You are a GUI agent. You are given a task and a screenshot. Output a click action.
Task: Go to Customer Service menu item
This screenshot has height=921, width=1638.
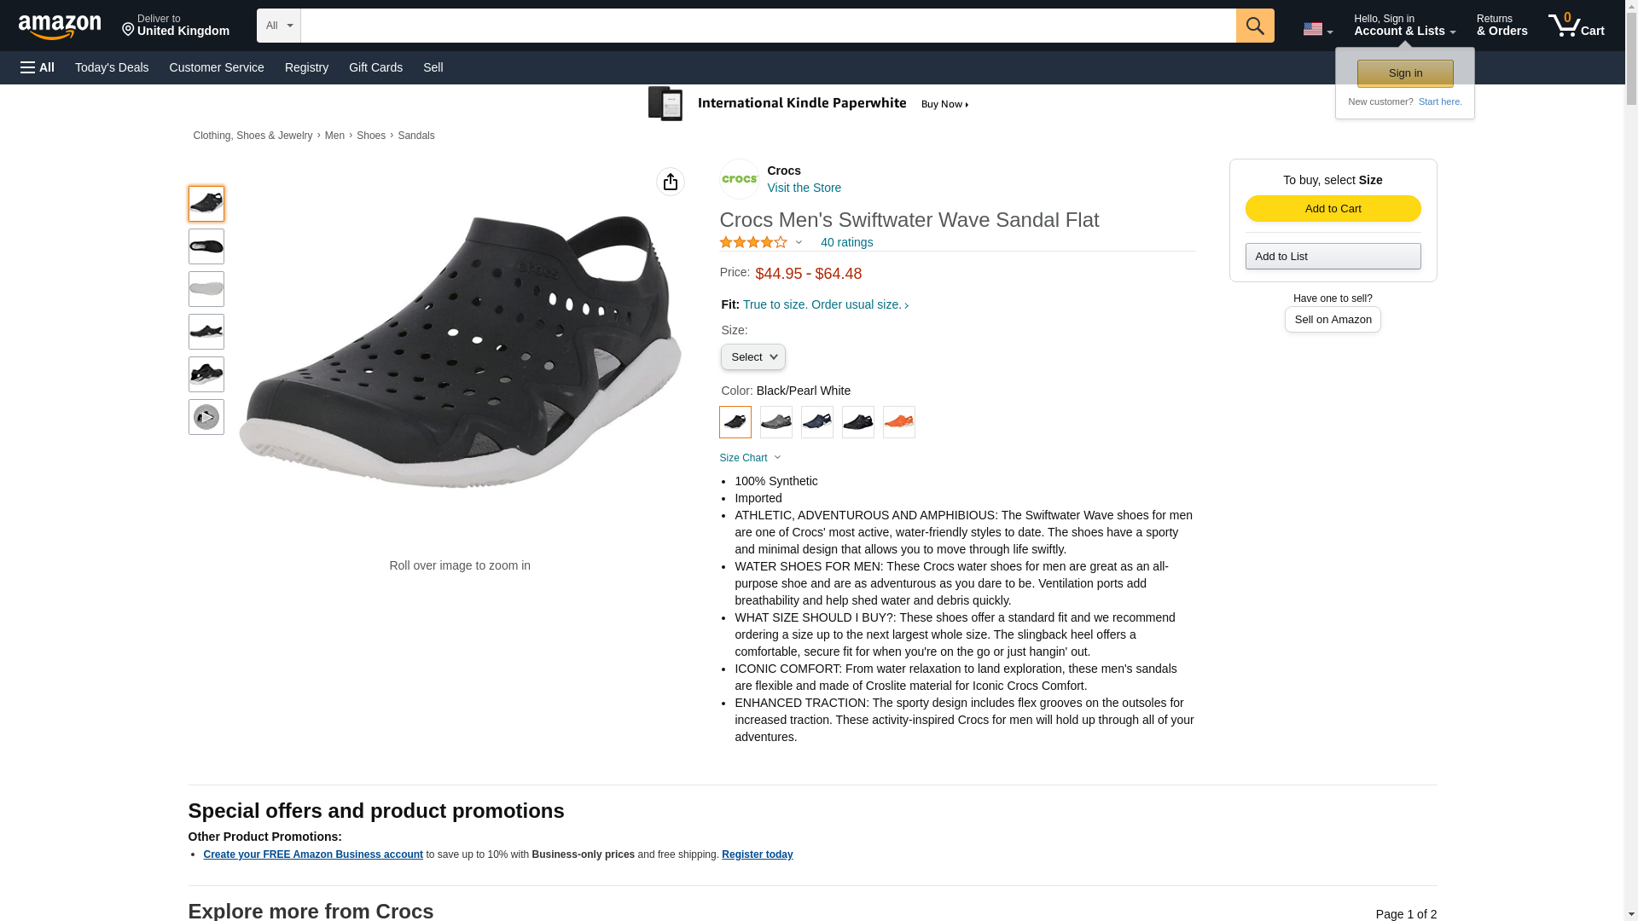click(x=217, y=67)
